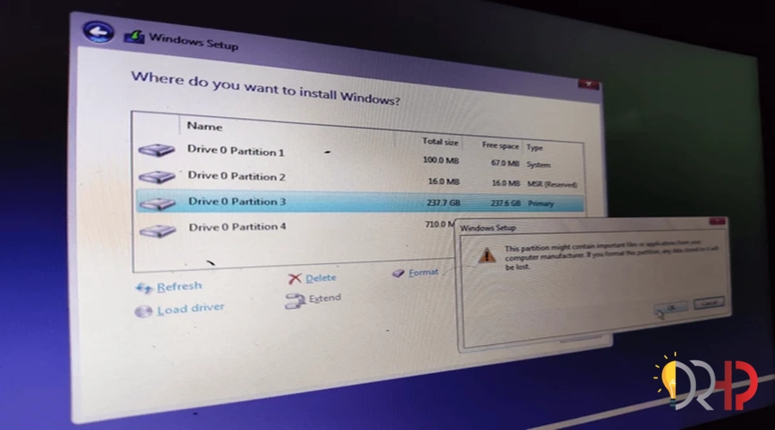Click the Refresh arrows icon
Image resolution: width=775 pixels, height=430 pixels.
coord(144,288)
